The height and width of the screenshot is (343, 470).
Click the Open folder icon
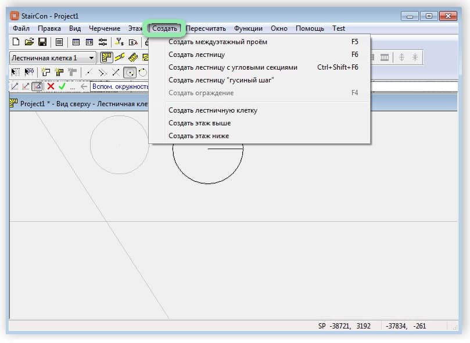coord(29,42)
